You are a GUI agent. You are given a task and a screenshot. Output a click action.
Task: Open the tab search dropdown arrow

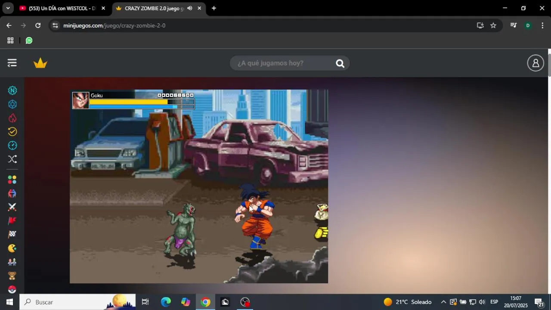click(9, 8)
